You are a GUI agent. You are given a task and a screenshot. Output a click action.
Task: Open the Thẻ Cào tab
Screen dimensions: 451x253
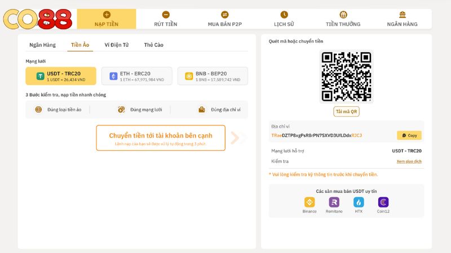click(153, 45)
